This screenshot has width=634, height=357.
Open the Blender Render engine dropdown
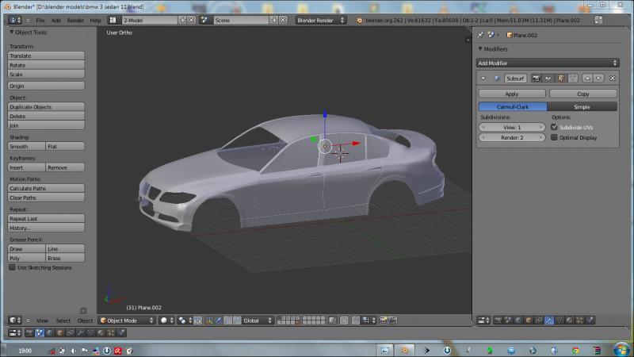pos(321,20)
